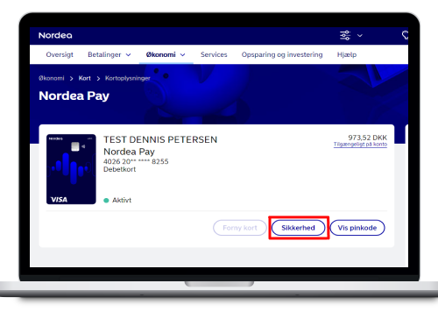Open the Sikkerhed button

298,228
